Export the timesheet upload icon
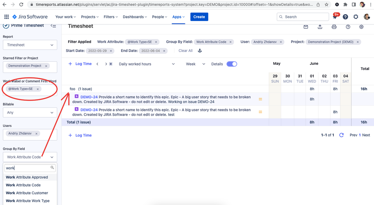The height and width of the screenshot is (205, 374). [x=320, y=27]
